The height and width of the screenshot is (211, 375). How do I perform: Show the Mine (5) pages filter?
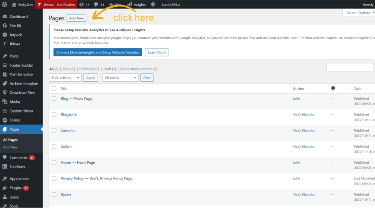click(69, 69)
